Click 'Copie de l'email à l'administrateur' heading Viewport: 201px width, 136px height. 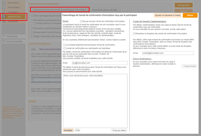150,21
